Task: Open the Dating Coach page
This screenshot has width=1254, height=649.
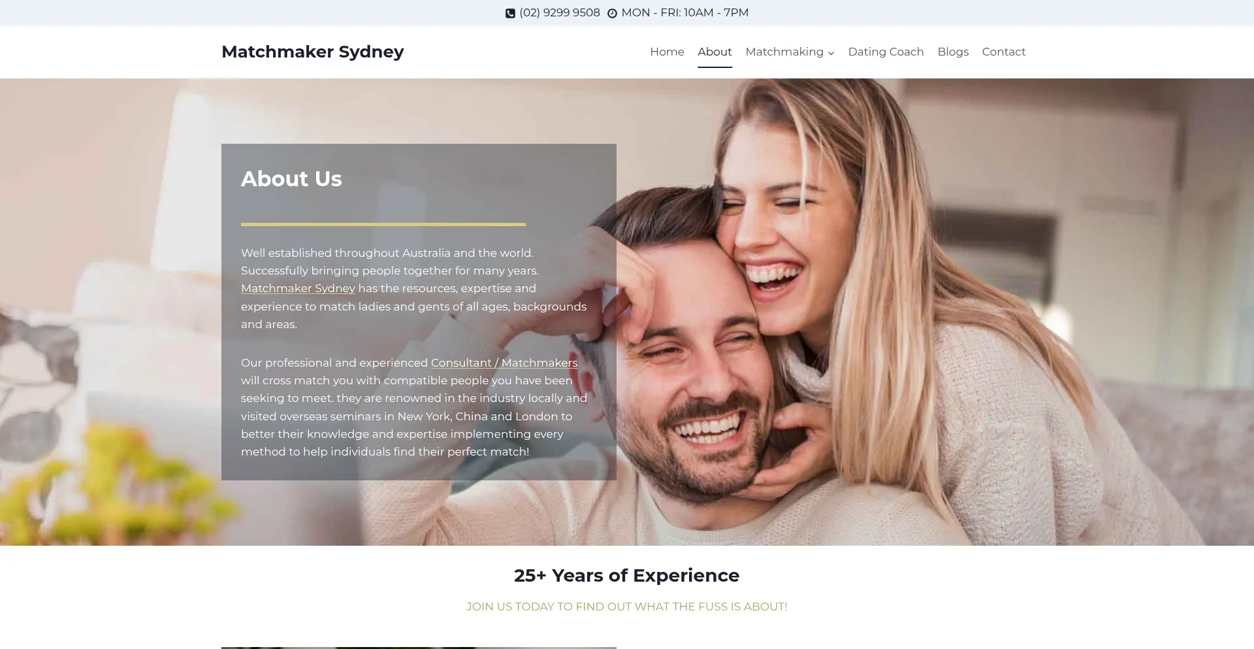Action: click(886, 52)
